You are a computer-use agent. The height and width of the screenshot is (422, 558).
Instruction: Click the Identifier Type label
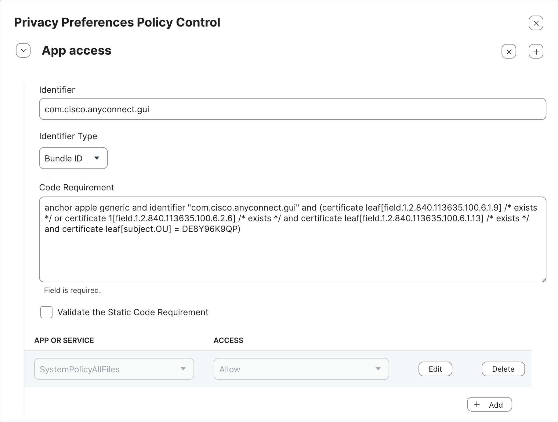click(x=68, y=136)
